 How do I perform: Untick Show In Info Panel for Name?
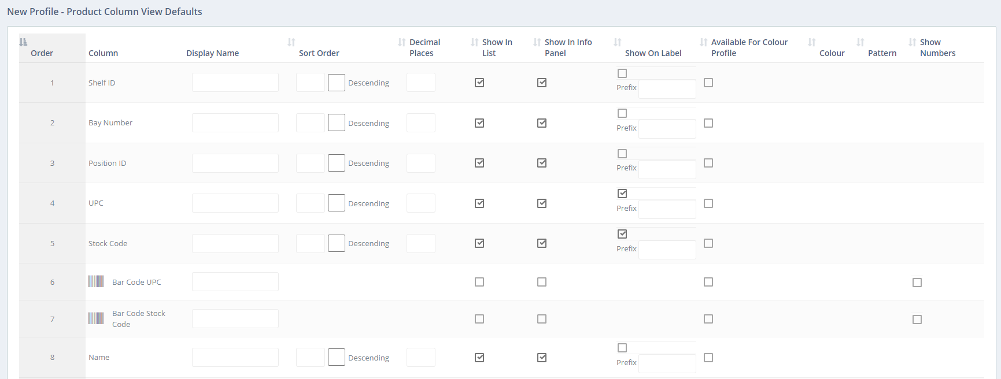(542, 358)
